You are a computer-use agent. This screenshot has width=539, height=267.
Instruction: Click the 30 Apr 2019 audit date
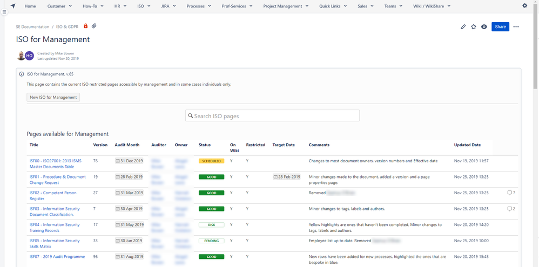[x=129, y=209]
